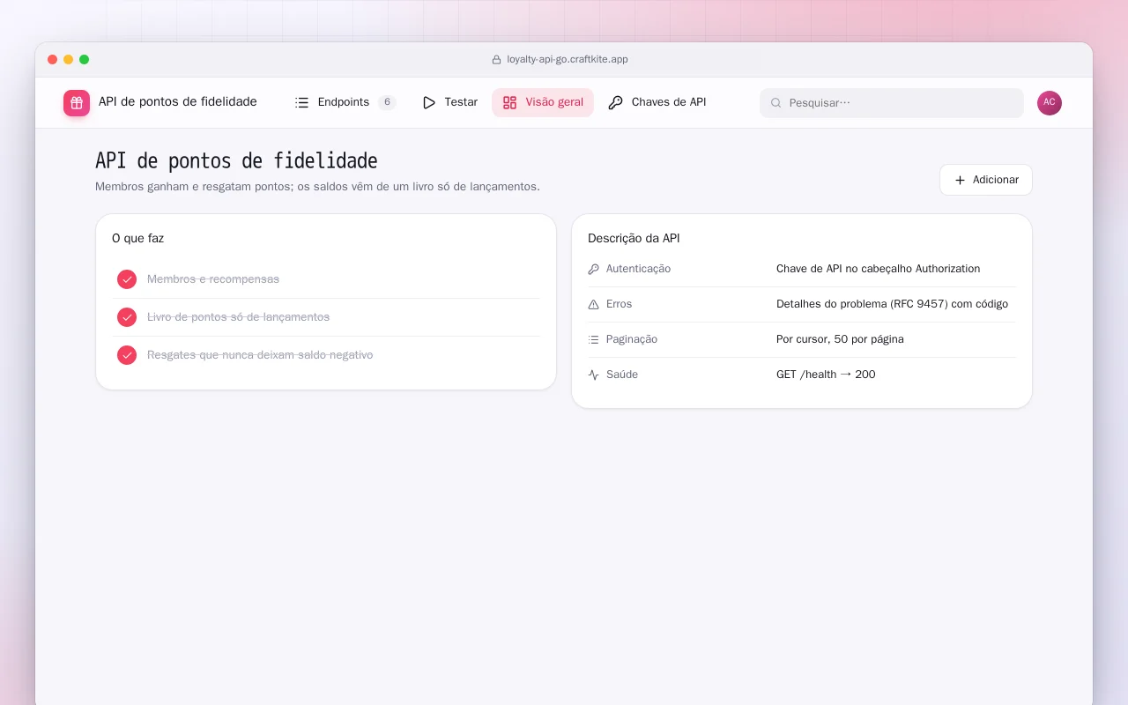Viewport: 1128px width, 705px height.
Task: Click the loyalty-api-go.craftkite.app address
Action: pos(568,60)
